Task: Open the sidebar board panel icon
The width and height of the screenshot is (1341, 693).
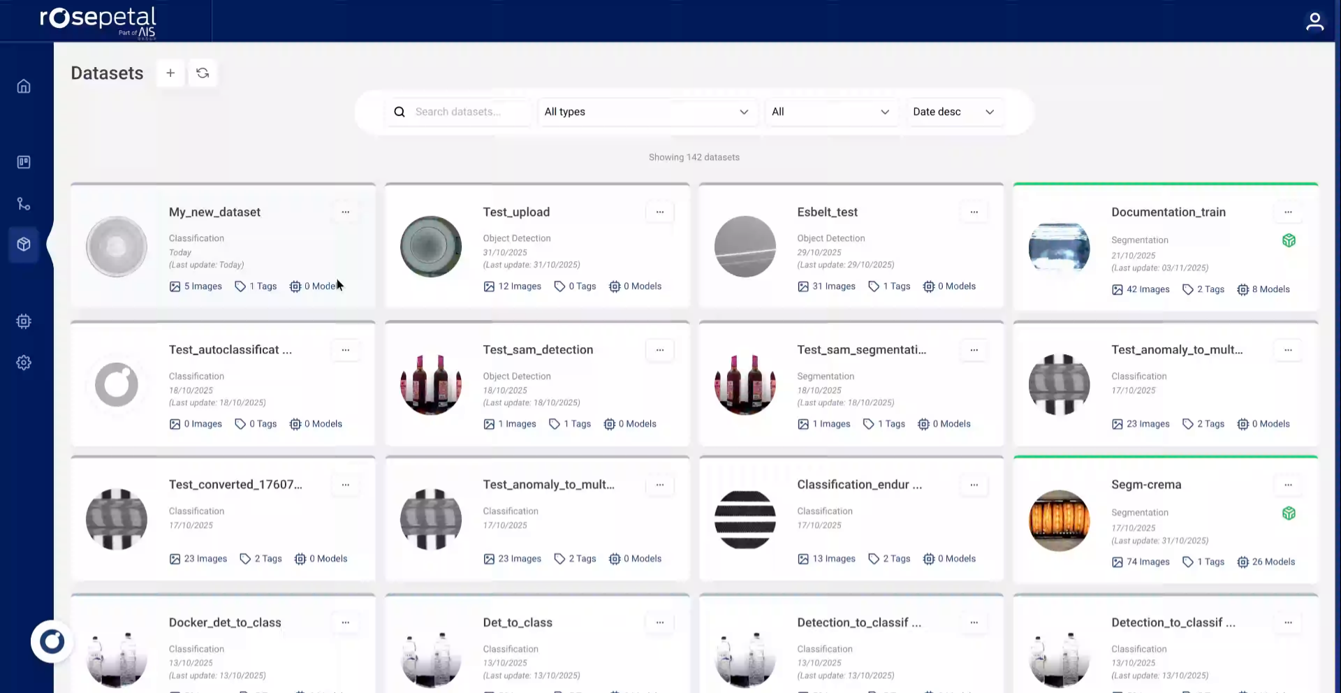Action: click(x=24, y=162)
